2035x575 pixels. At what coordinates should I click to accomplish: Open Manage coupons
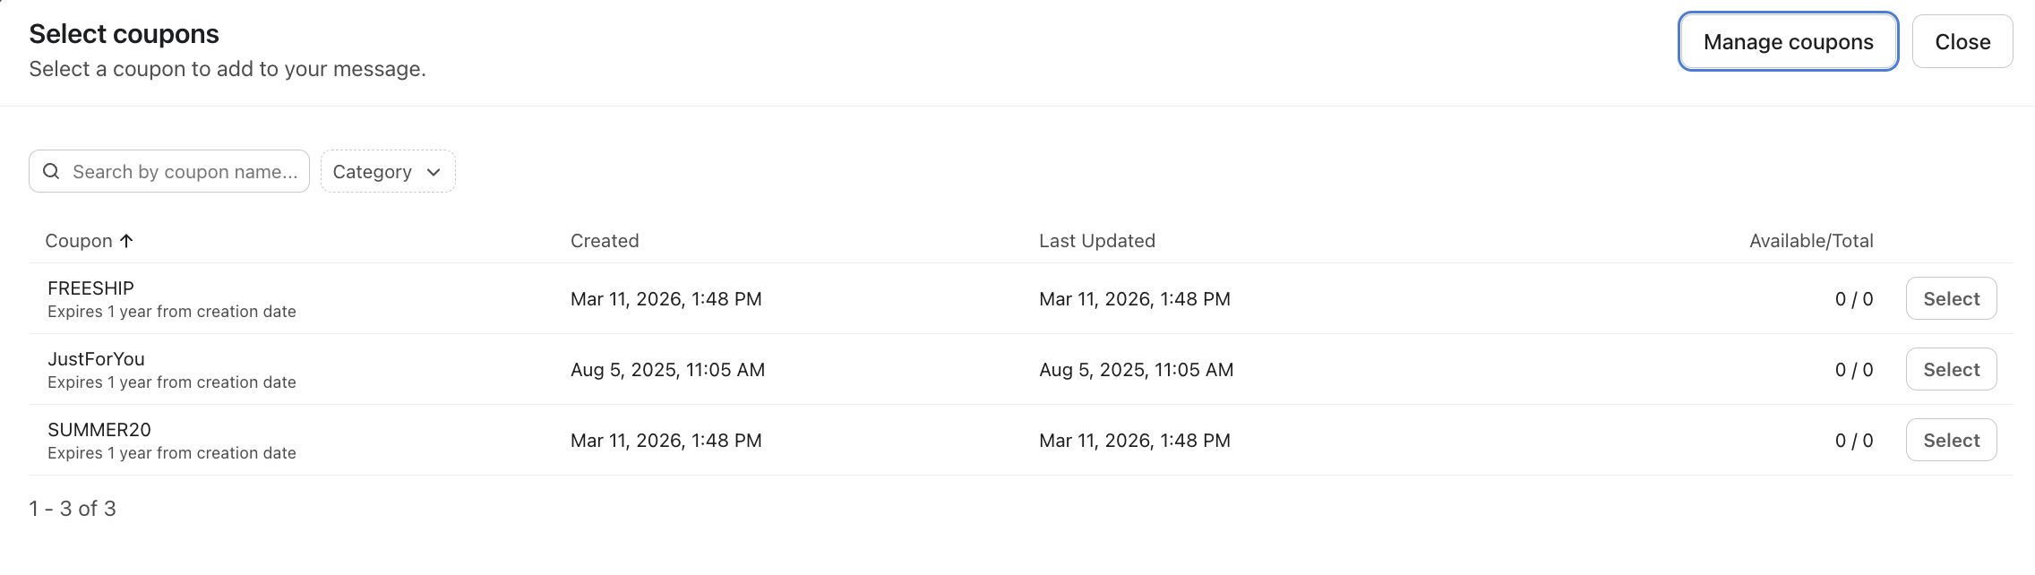click(x=1788, y=42)
